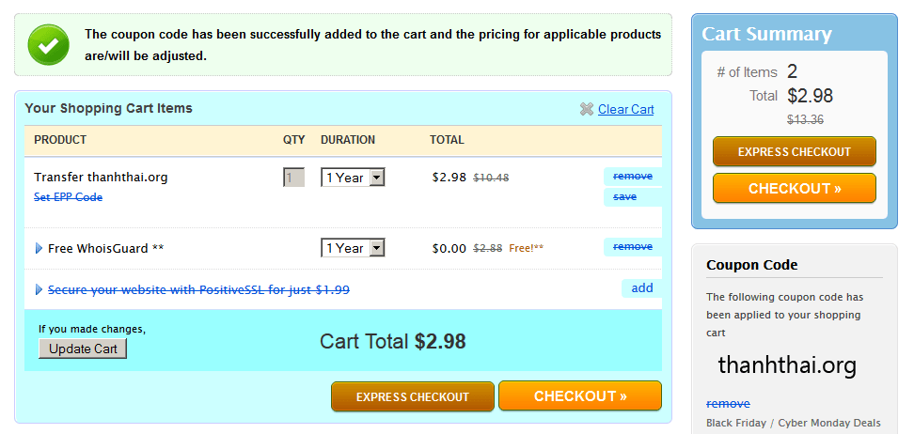Screen dimensions: 914x434
Task: Click Checkout in the Cart Summary panel
Action: tap(794, 188)
